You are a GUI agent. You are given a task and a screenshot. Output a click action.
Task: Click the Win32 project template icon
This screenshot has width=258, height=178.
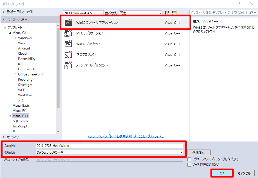(68, 44)
